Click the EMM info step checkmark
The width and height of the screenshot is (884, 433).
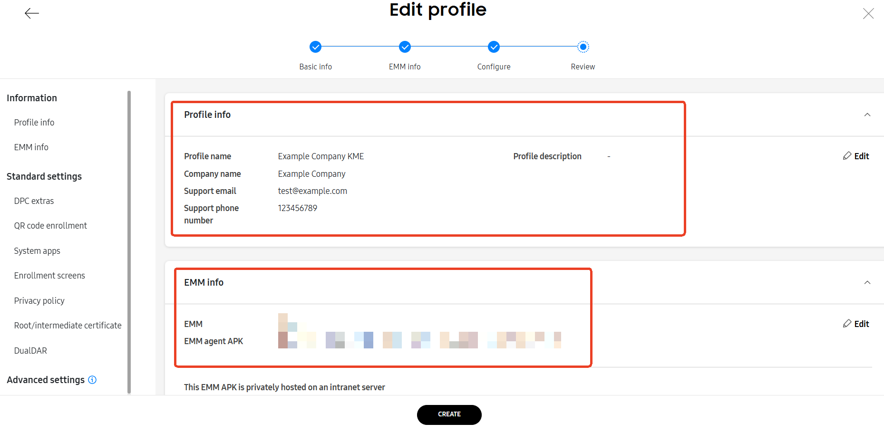click(404, 47)
